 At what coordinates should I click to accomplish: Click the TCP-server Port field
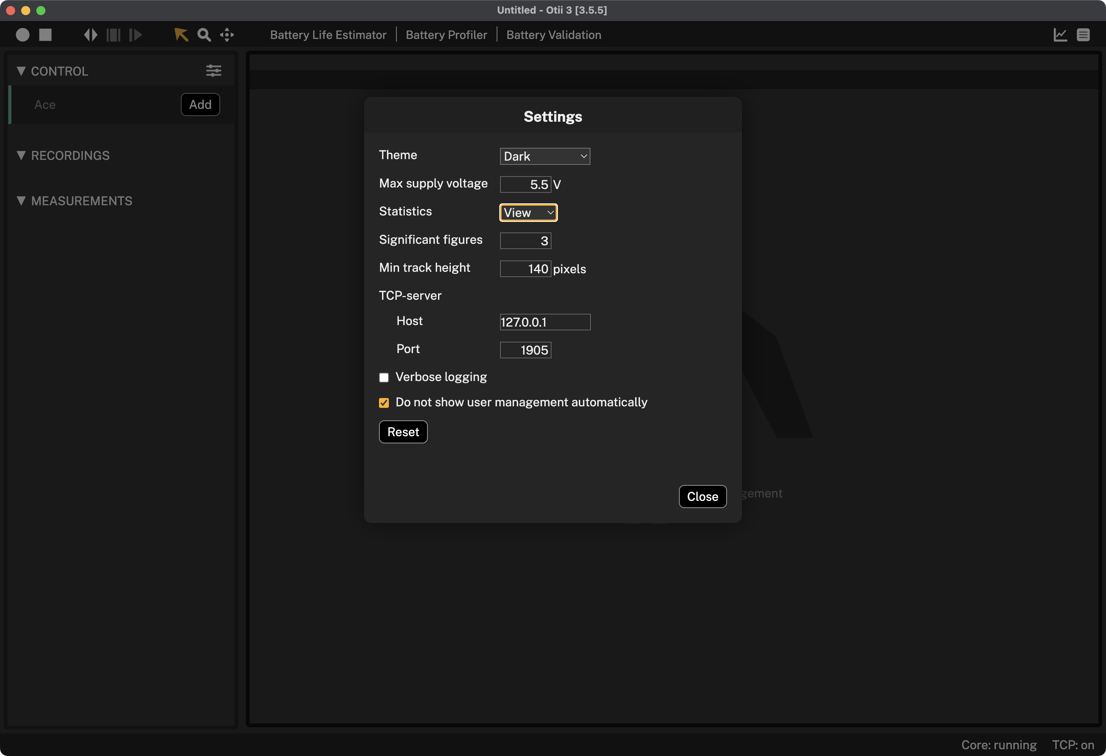tap(525, 350)
